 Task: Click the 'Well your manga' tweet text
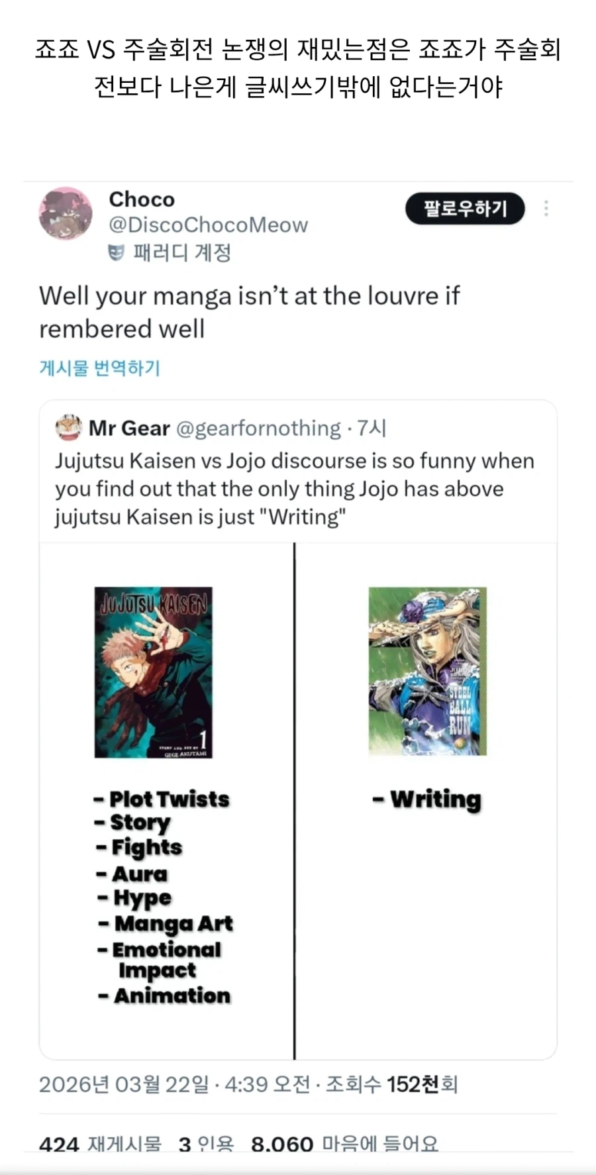click(x=249, y=312)
